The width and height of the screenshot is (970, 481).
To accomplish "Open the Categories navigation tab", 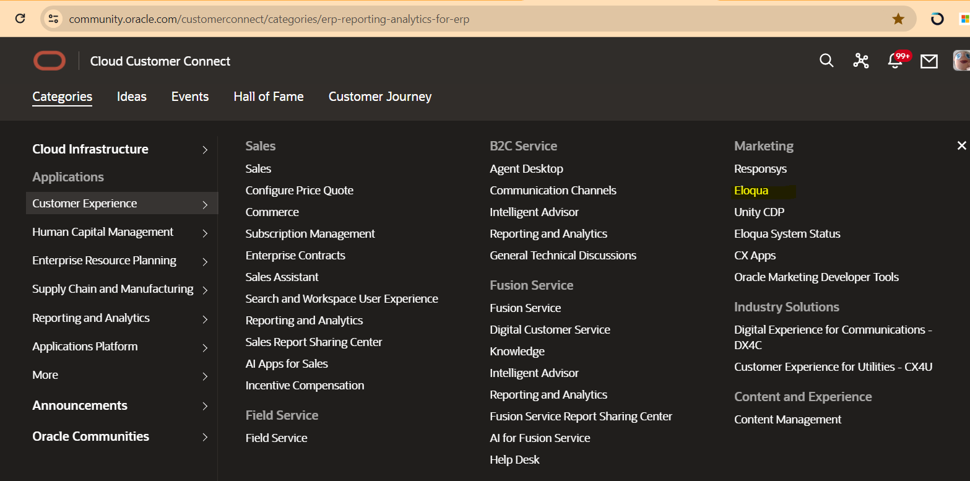I will click(x=63, y=97).
